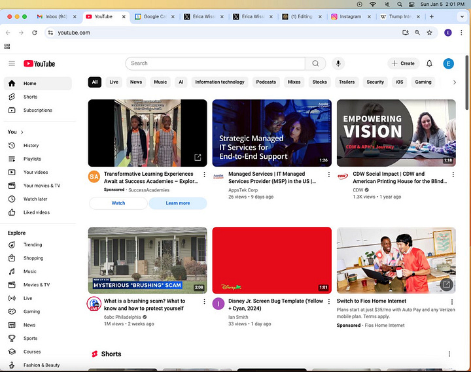Open options for Managed Services video
This screenshot has height=372, width=471.
(x=329, y=175)
